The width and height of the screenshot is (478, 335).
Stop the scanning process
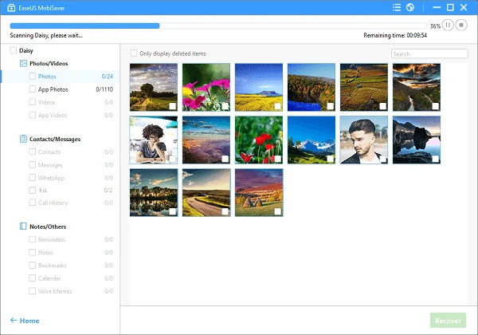(x=463, y=26)
